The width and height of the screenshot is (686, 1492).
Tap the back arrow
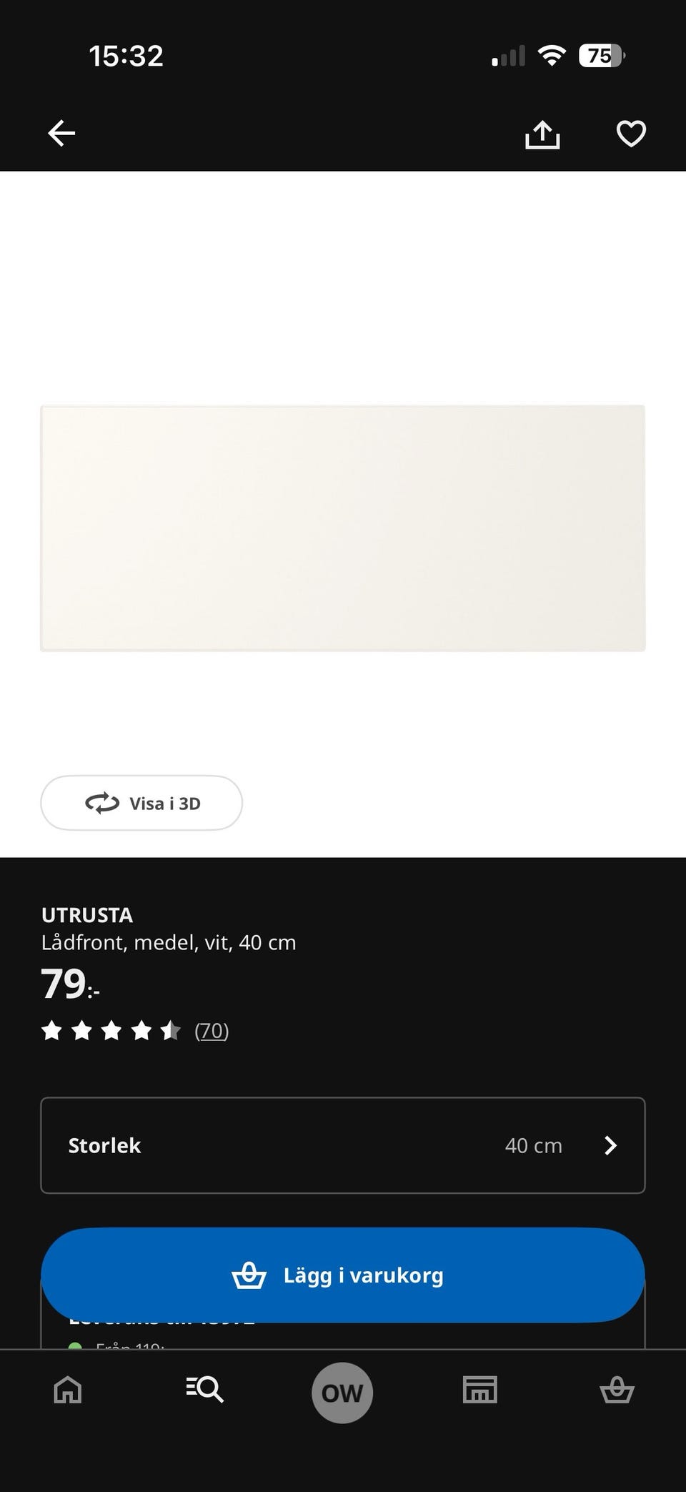[61, 134]
